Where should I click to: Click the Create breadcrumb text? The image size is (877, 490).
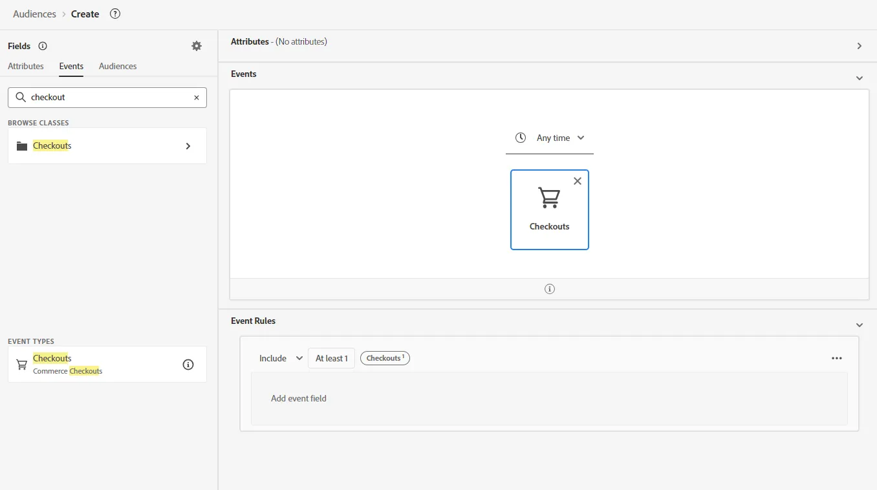(85, 14)
